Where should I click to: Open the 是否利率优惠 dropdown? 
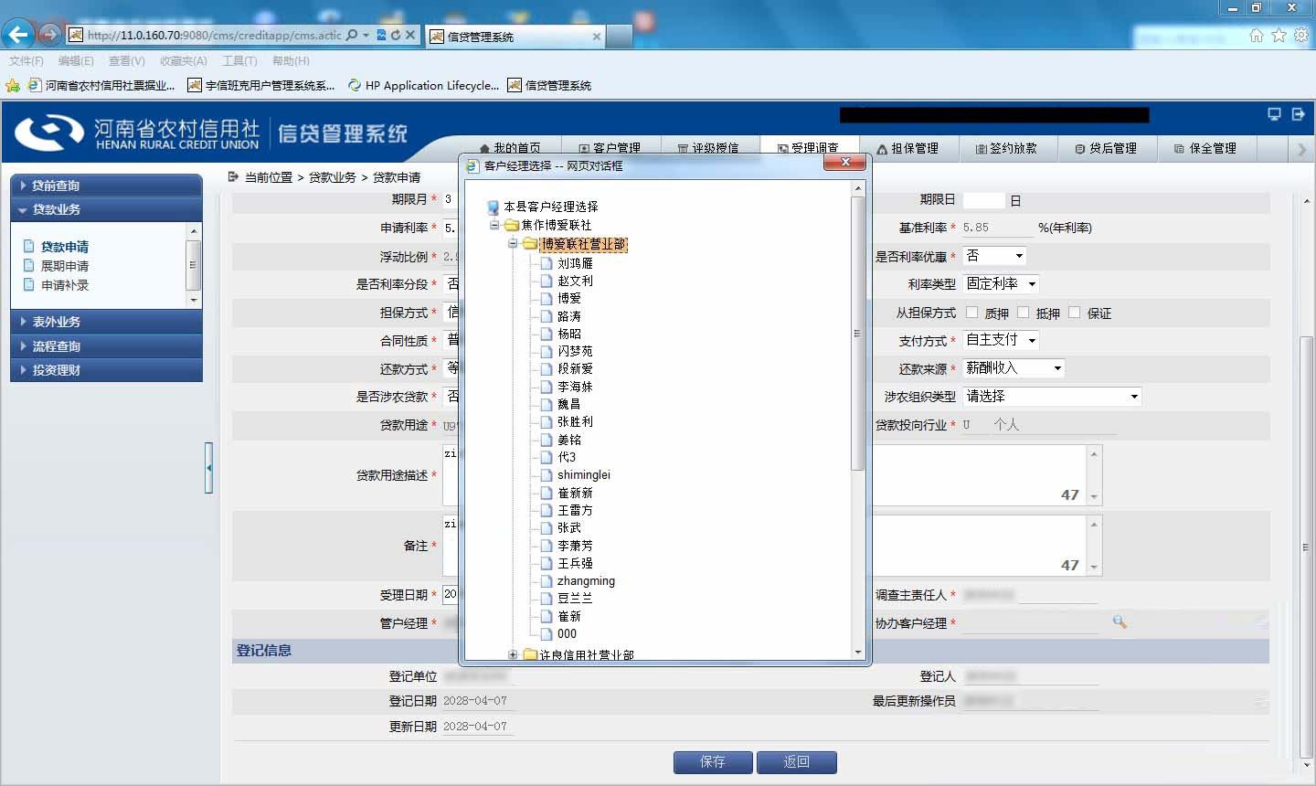pyautogui.click(x=995, y=256)
